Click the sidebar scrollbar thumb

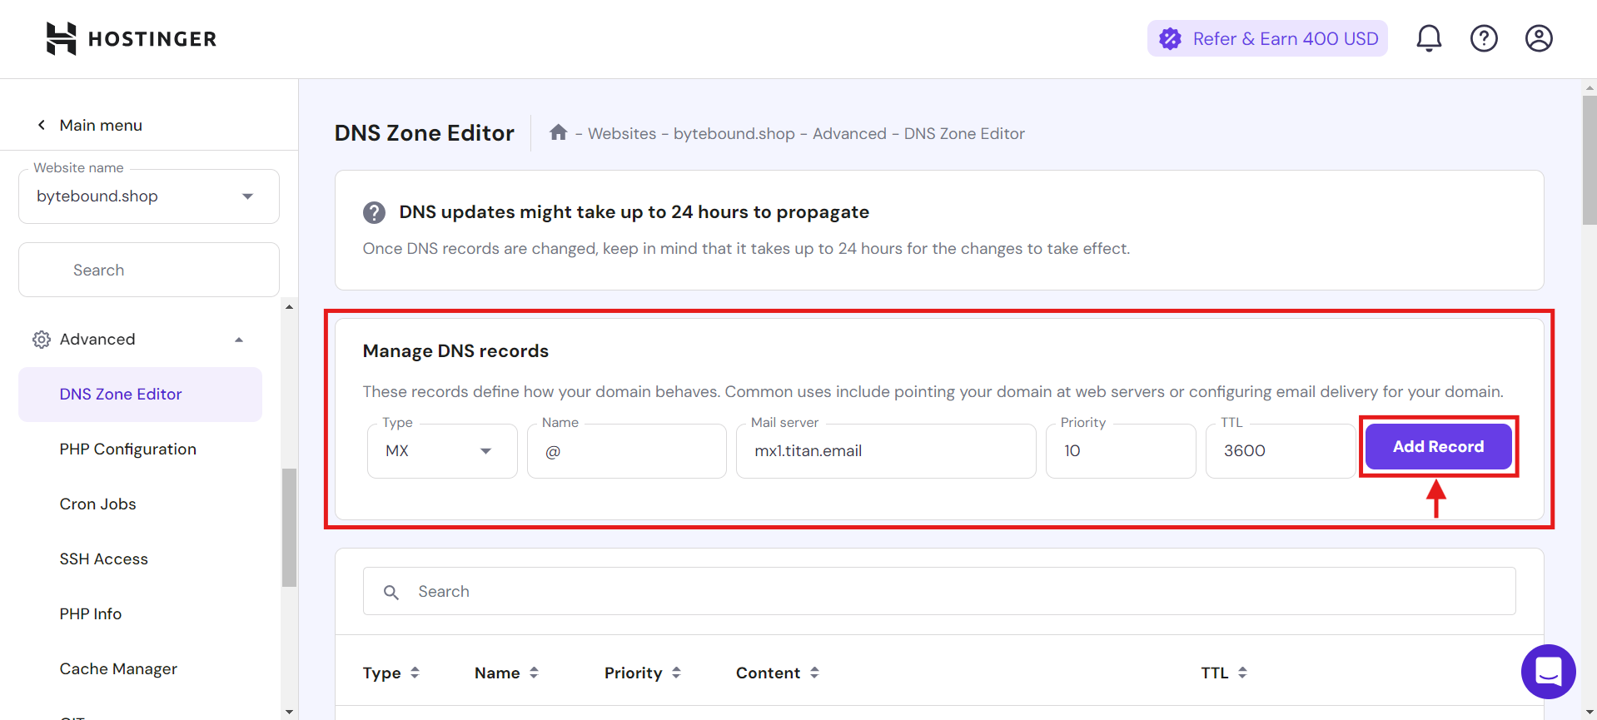(x=289, y=528)
